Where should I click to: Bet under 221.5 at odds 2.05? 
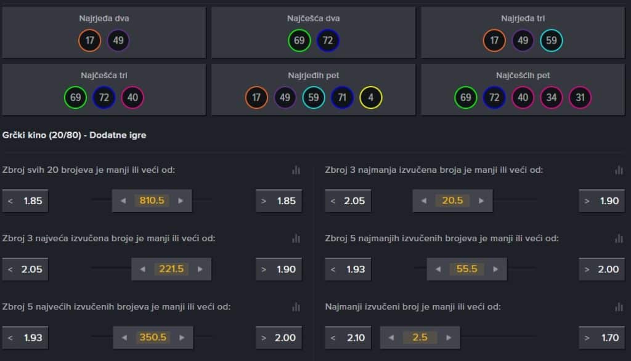[25, 269]
